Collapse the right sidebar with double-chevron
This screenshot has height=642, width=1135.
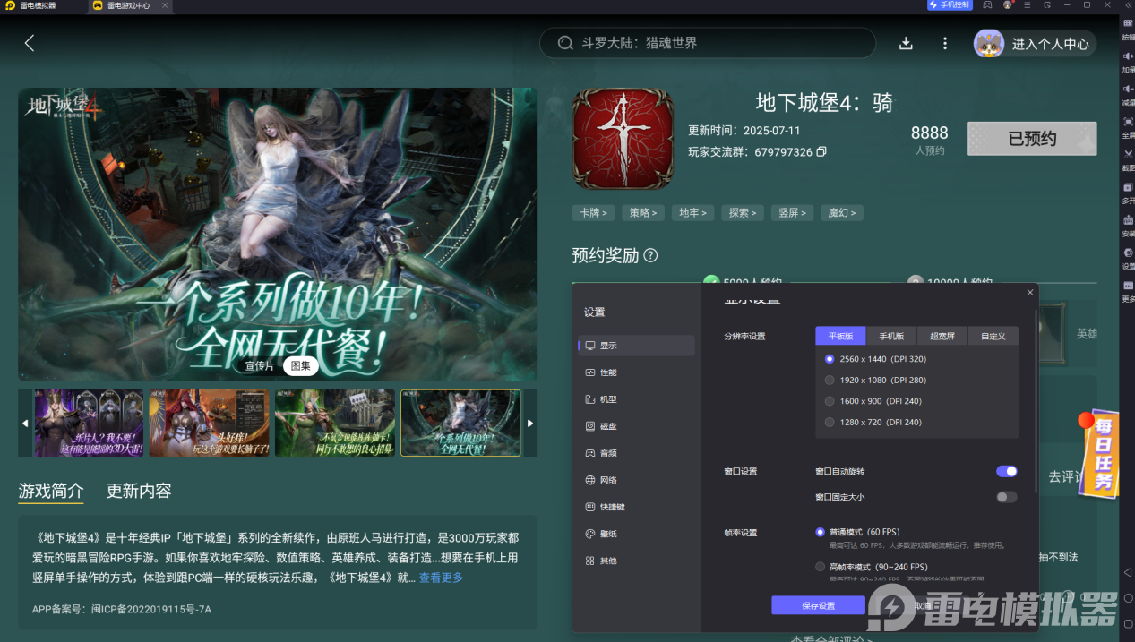tap(1128, 5)
